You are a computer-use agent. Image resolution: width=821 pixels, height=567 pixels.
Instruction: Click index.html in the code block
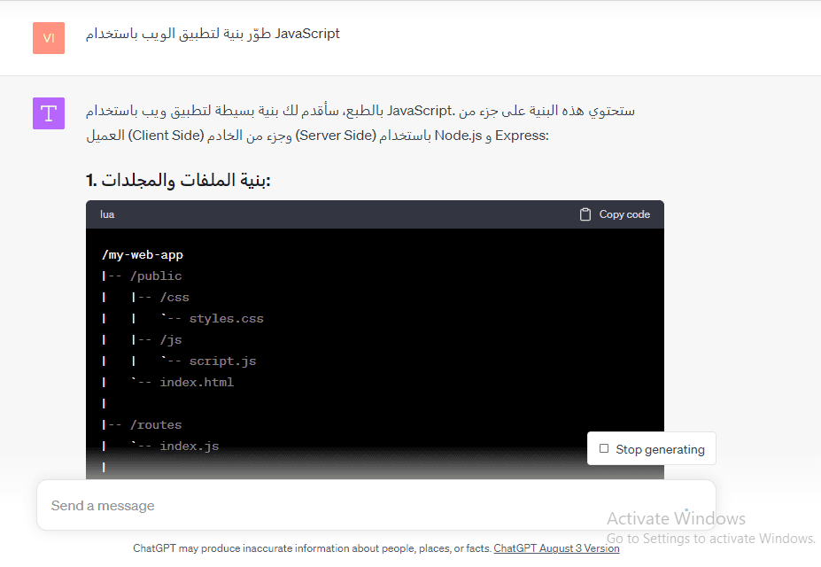pyautogui.click(x=197, y=382)
